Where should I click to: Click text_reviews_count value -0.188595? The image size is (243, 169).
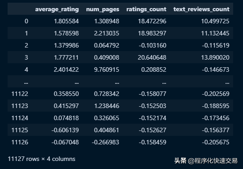(x=216, y=106)
